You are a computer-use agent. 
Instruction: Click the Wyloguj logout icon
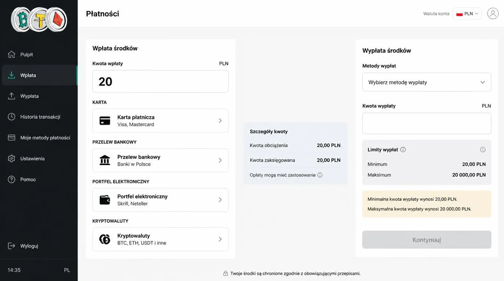12,246
